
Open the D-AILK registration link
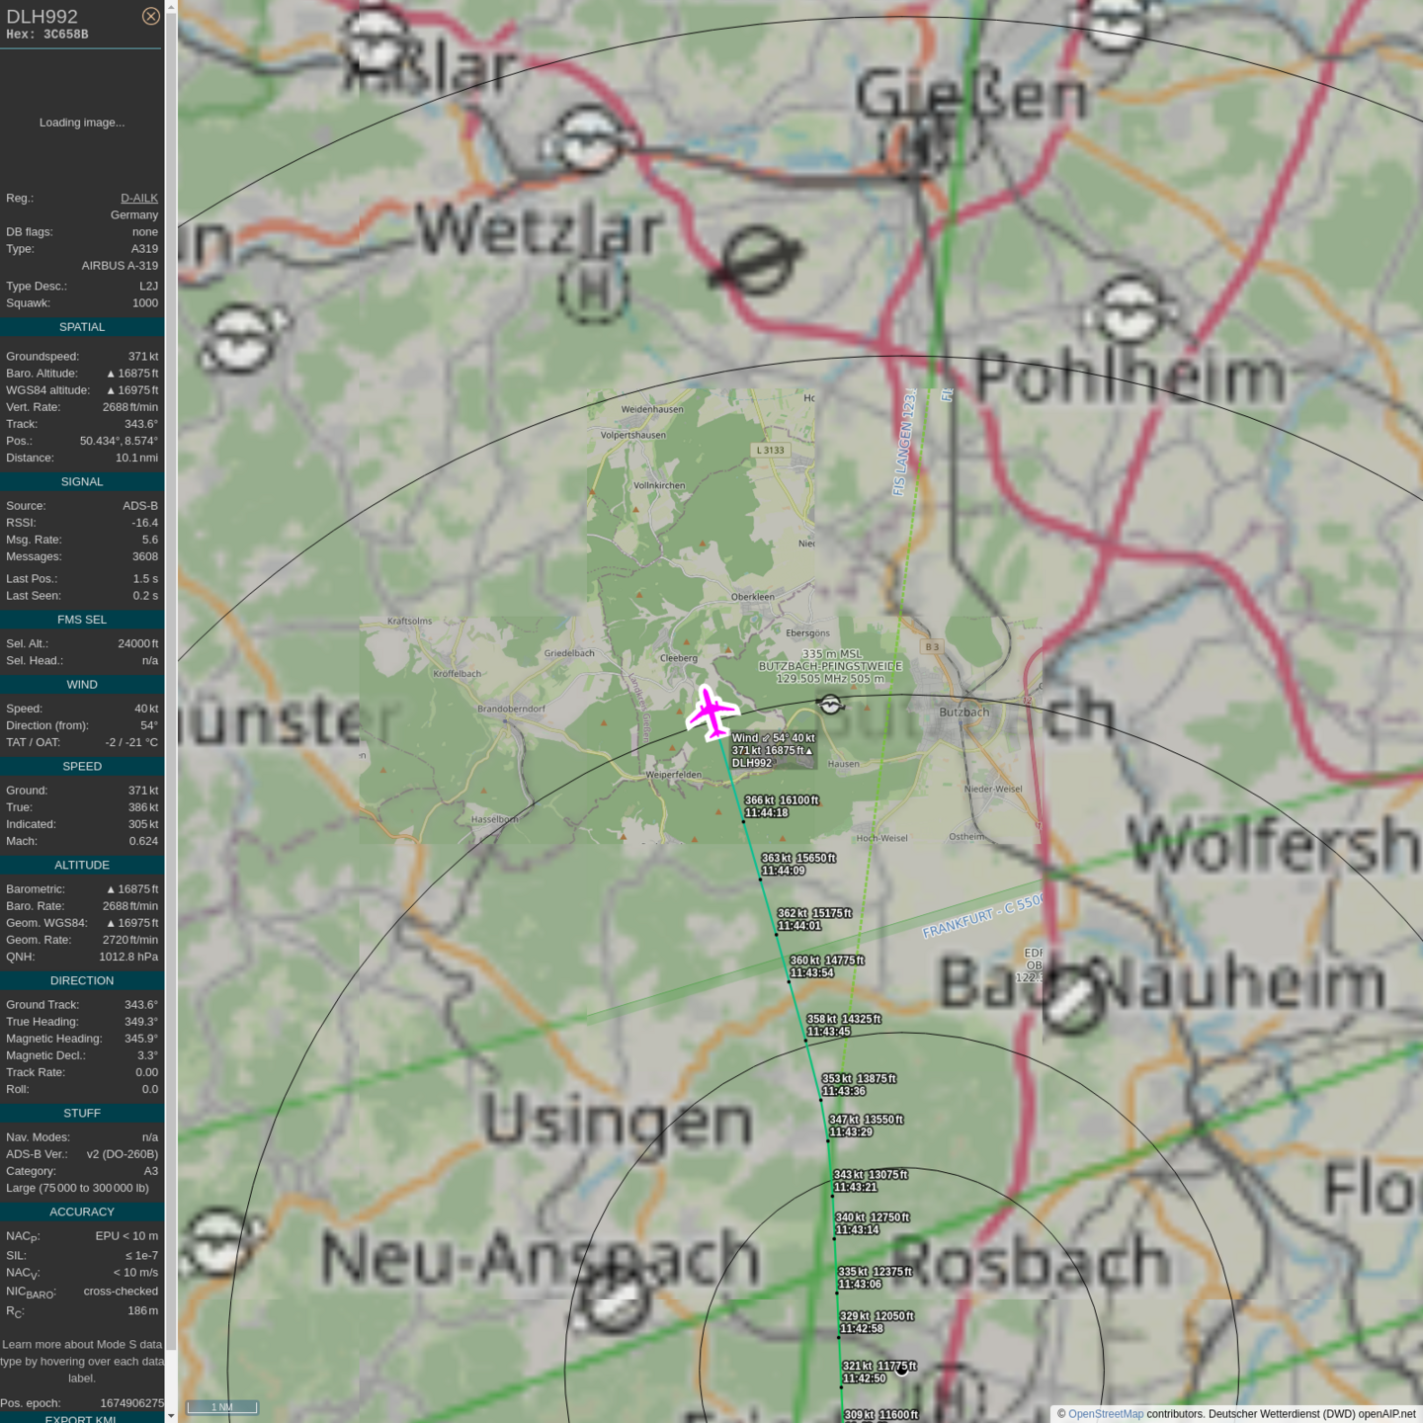pyautogui.click(x=139, y=198)
